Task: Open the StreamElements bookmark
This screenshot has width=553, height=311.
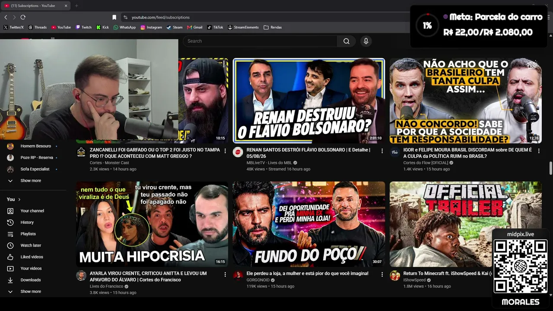Action: pyautogui.click(x=243, y=27)
